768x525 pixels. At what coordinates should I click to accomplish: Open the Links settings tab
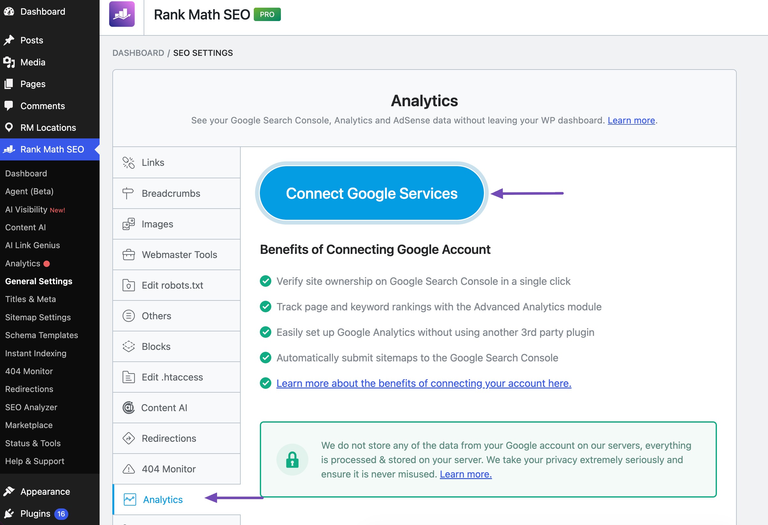coord(177,162)
